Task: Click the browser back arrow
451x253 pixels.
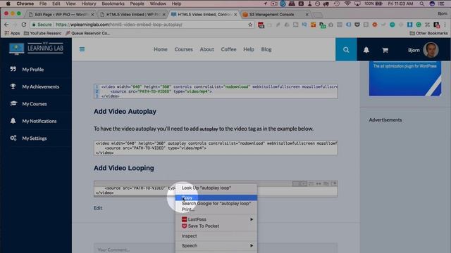Action: point(6,25)
